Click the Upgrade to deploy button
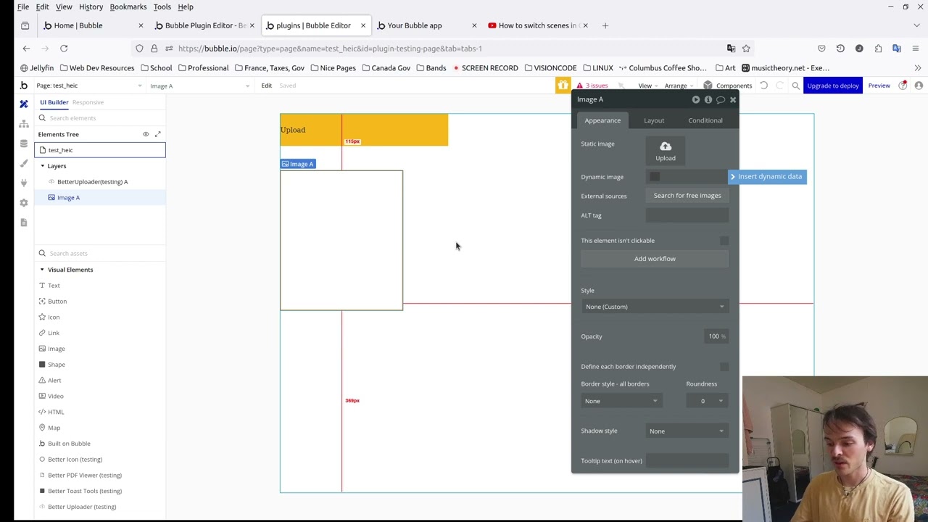This screenshot has width=928, height=522. (x=833, y=86)
